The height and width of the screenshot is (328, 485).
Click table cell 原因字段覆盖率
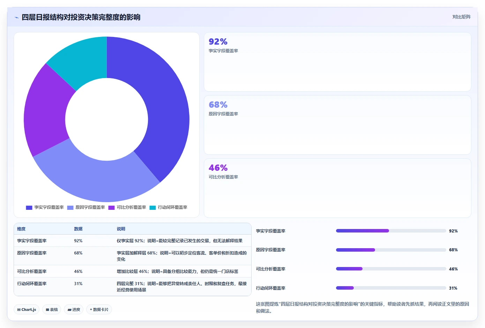[32, 253]
